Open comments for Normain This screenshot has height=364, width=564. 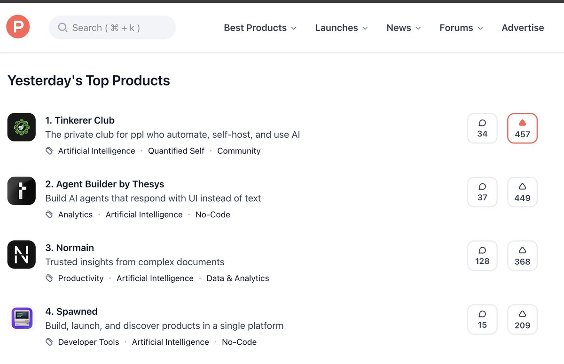482,255
